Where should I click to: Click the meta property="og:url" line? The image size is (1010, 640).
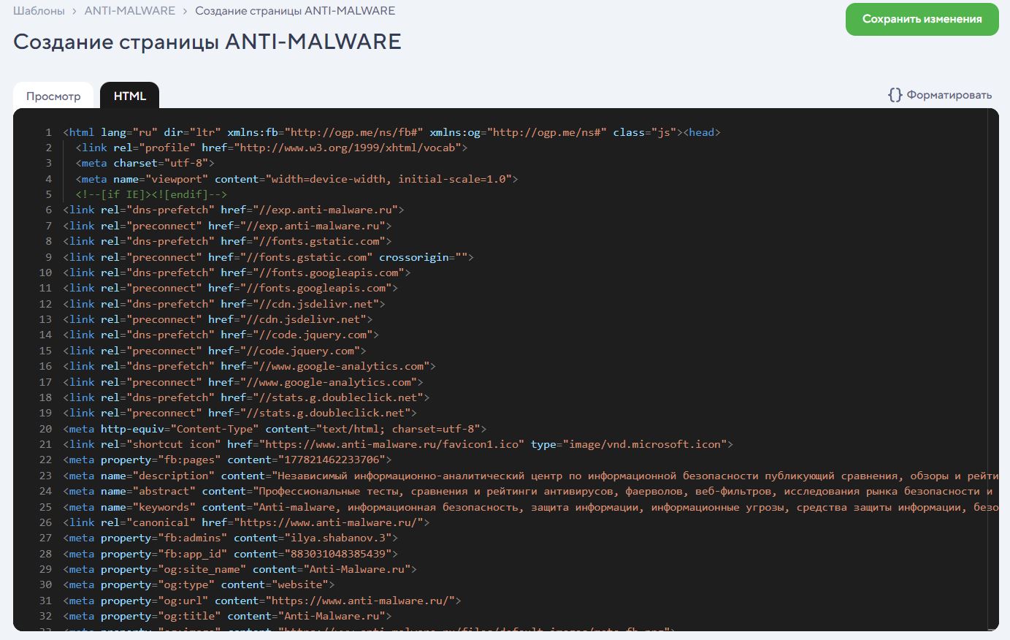[262, 601]
